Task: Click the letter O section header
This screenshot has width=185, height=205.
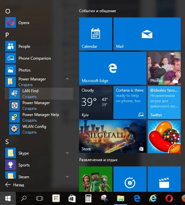Action: [8, 11]
